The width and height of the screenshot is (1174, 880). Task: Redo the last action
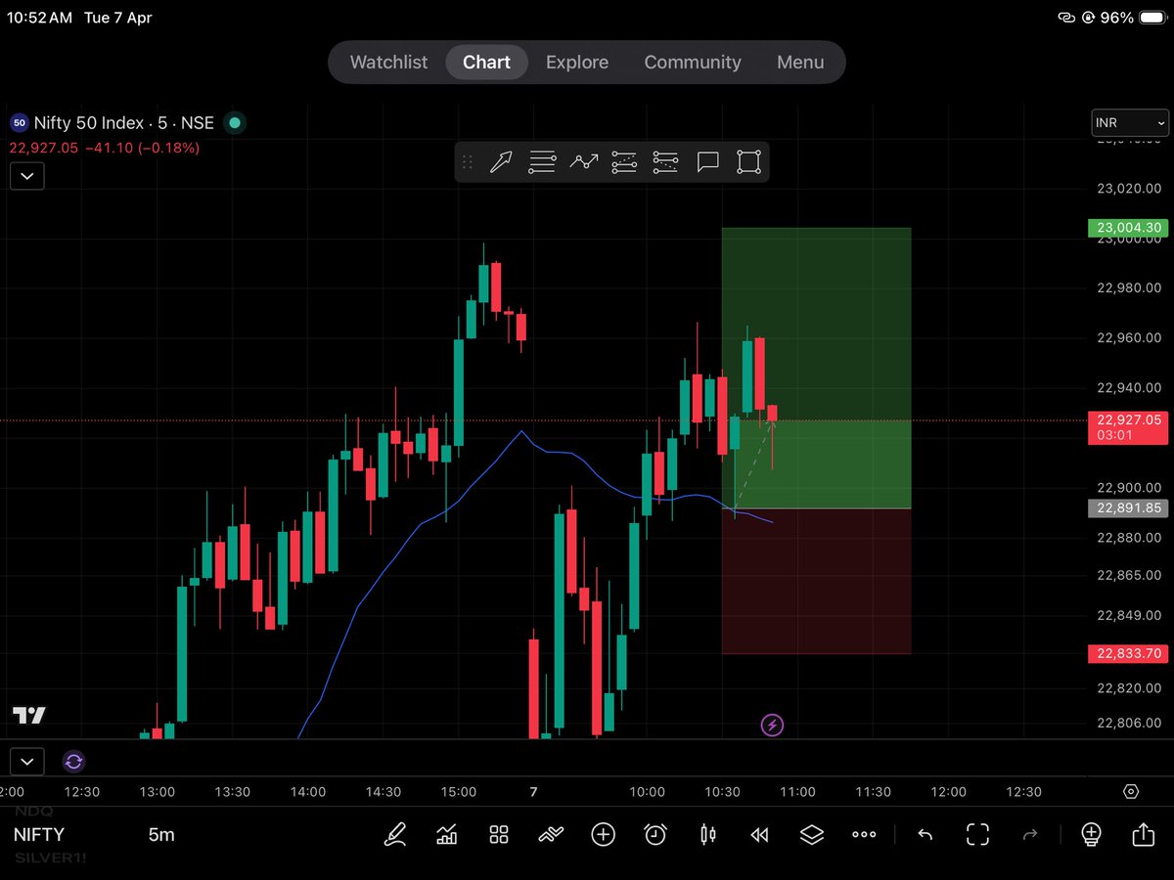point(1029,834)
